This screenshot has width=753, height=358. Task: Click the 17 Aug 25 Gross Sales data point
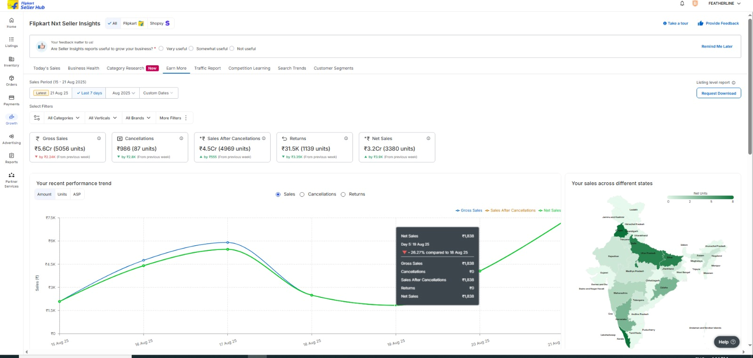point(228,242)
